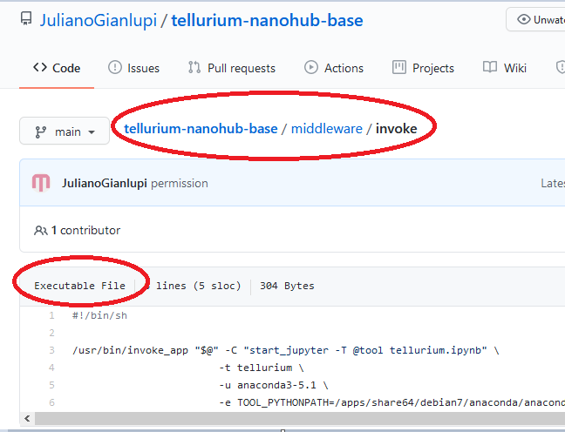Open the Issues tab
The width and height of the screenshot is (565, 432).
pyautogui.click(x=133, y=68)
